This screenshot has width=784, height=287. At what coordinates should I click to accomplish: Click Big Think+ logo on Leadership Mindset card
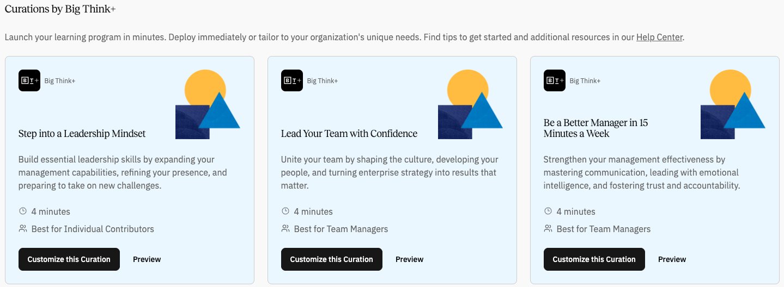pos(29,80)
